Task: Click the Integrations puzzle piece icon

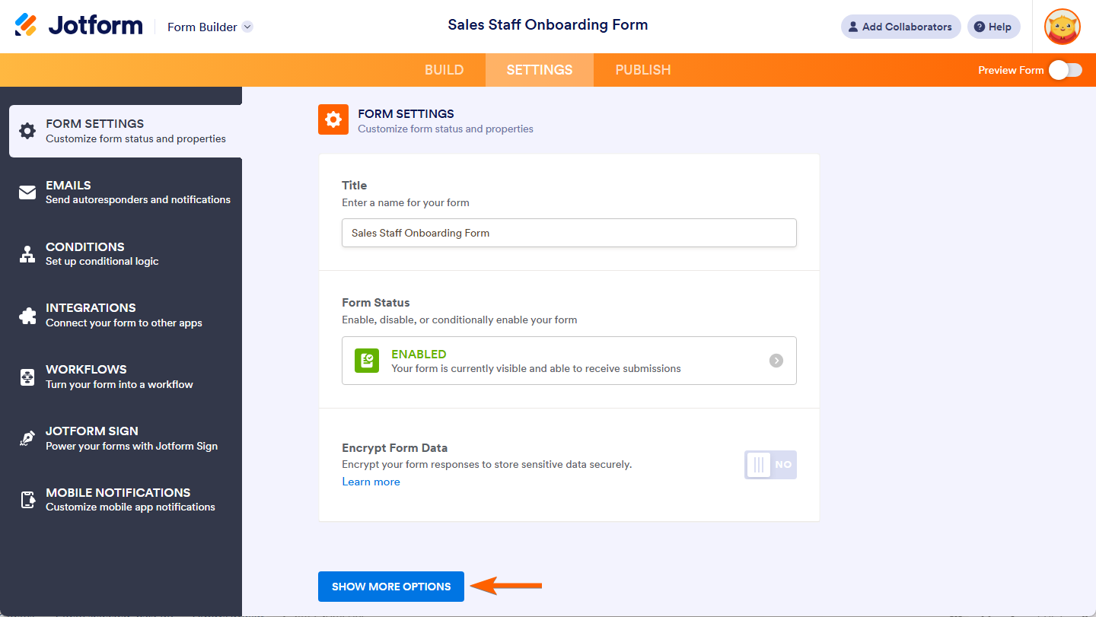Action: coord(27,315)
